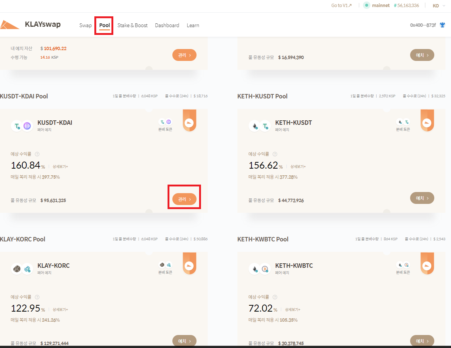The height and width of the screenshot is (348, 451).
Task: Click the block number #56,163,336
Action: (406, 6)
